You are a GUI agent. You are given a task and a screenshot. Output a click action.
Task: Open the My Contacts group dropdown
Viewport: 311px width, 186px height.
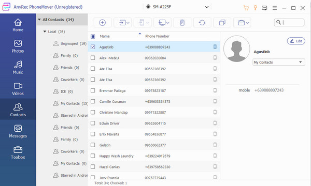279,63
